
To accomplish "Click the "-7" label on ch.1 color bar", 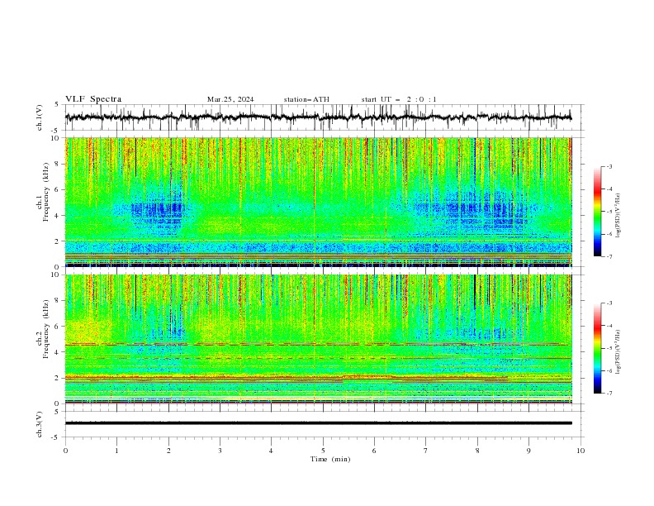I will (609, 256).
